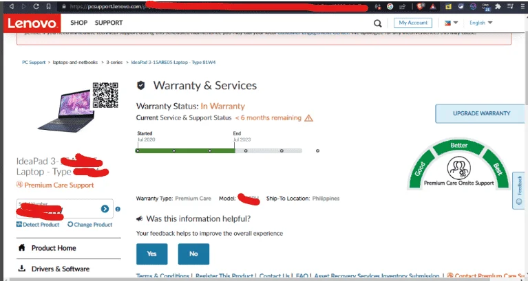Click the 'In Warranty' status text
The image size is (528, 281).
(x=222, y=106)
